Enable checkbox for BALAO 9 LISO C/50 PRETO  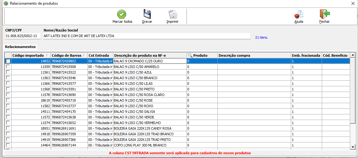pos(8,89)
